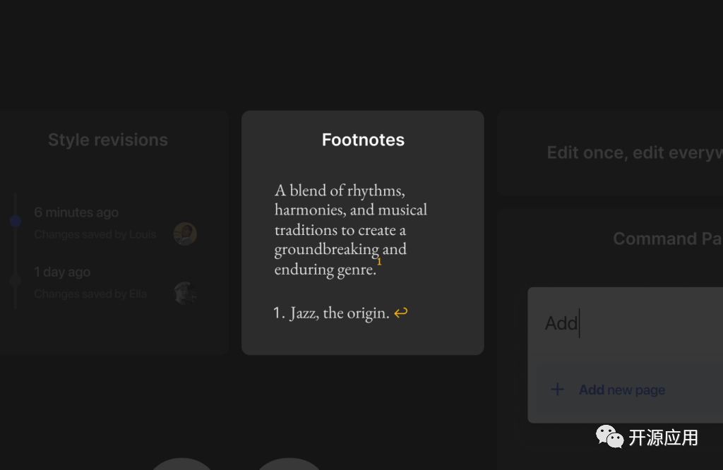Viewport: 723px width, 470px height.
Task: Choose the Add new page command
Action: pos(621,390)
